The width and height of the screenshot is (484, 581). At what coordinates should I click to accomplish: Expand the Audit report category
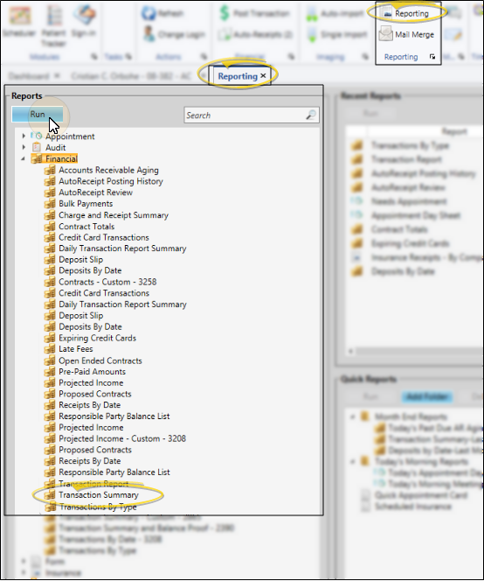click(24, 147)
